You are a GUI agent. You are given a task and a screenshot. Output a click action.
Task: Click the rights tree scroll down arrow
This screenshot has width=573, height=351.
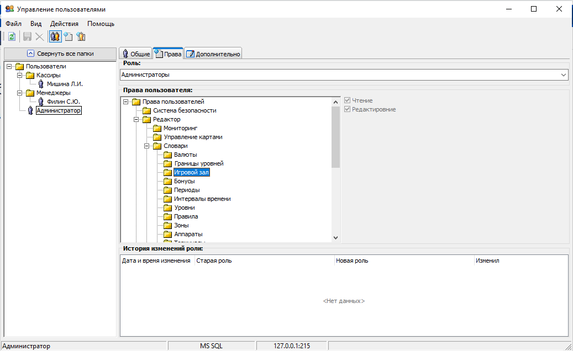point(335,237)
